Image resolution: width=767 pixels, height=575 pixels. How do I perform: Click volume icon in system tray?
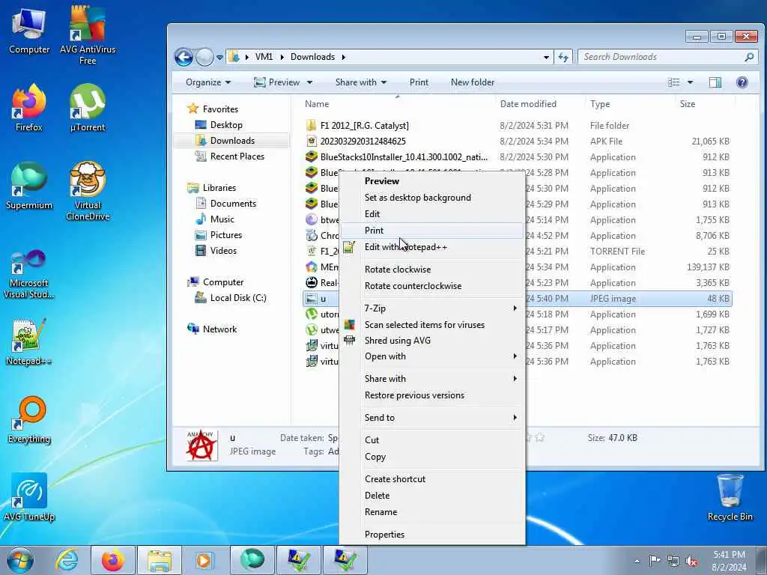[691, 561]
